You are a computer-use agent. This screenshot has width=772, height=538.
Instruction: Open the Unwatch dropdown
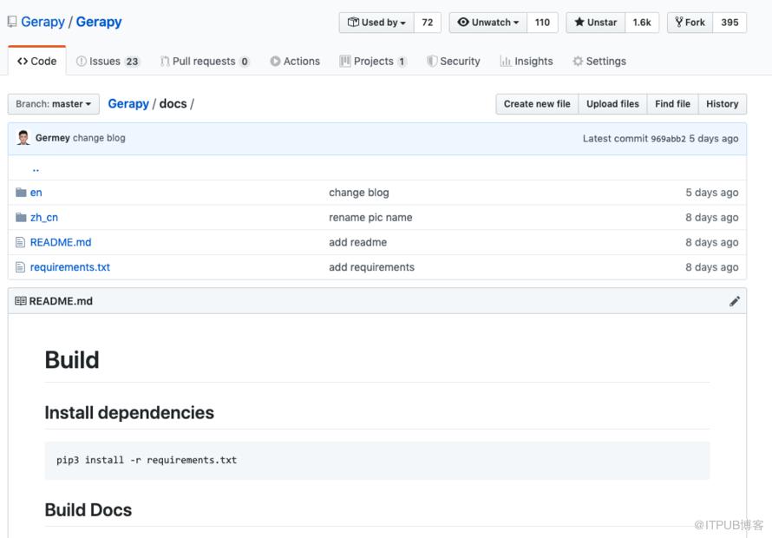(487, 23)
